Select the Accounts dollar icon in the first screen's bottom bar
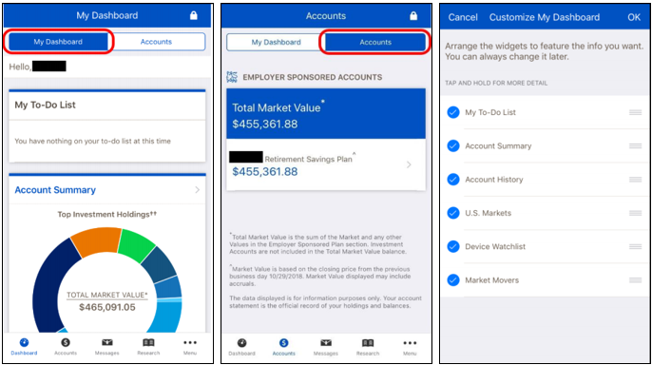Viewport: 652px width, 365px height. [x=66, y=342]
